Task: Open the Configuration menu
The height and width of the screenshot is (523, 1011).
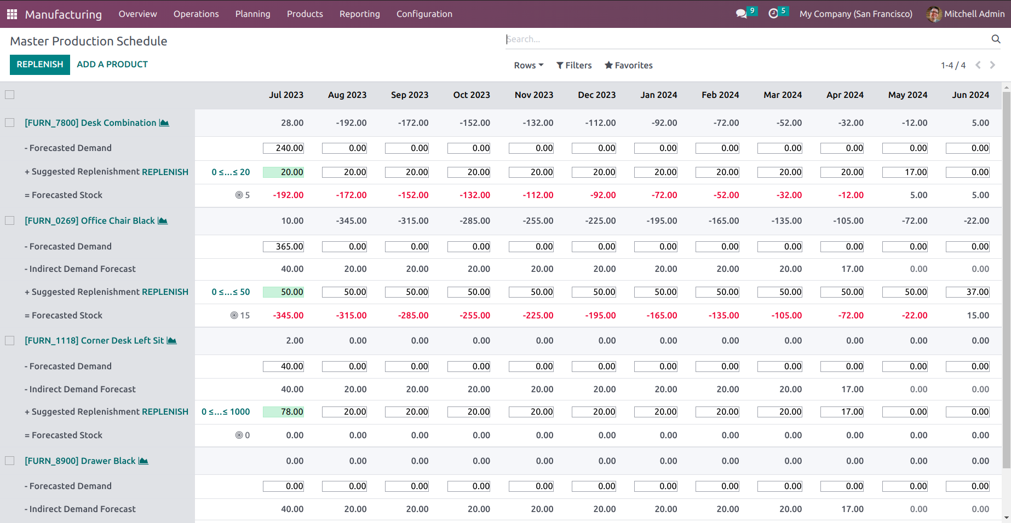Action: coord(424,14)
